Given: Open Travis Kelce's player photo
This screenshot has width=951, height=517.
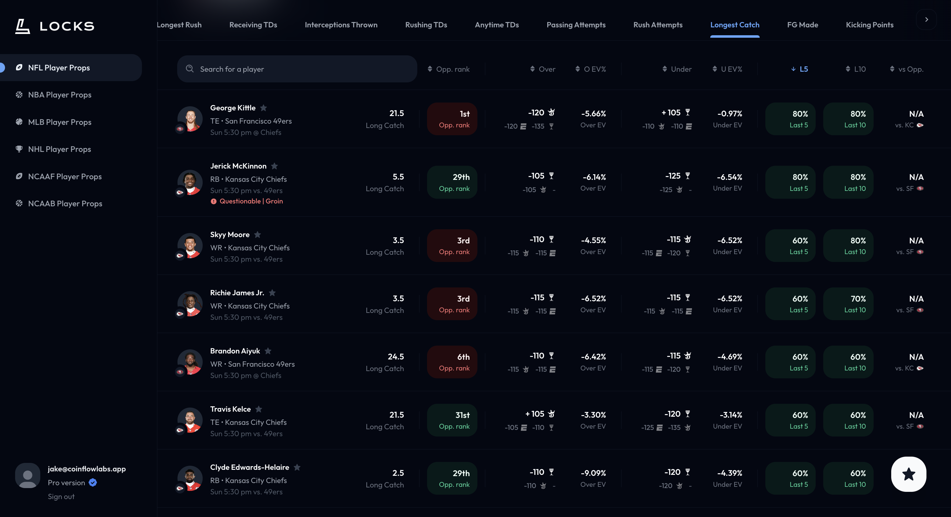Looking at the screenshot, I should point(190,420).
